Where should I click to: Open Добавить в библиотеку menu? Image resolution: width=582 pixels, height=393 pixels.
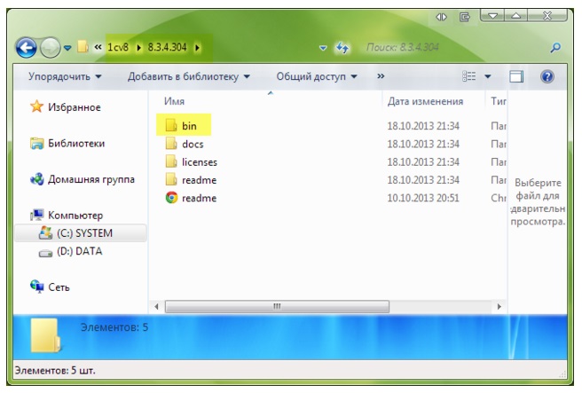(189, 76)
